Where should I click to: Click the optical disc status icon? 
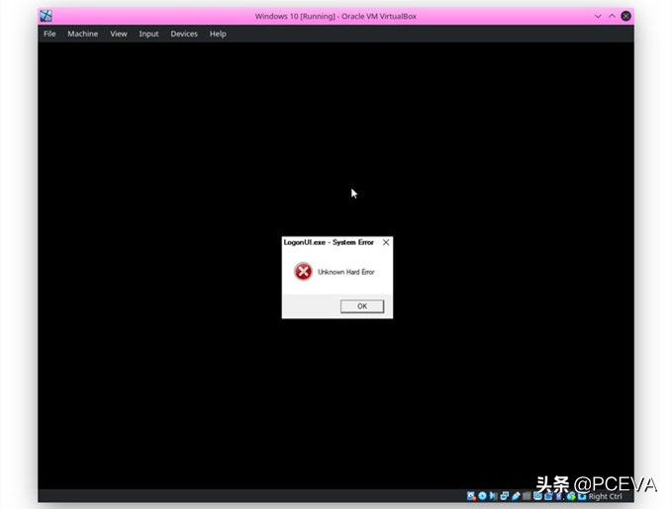point(483,495)
